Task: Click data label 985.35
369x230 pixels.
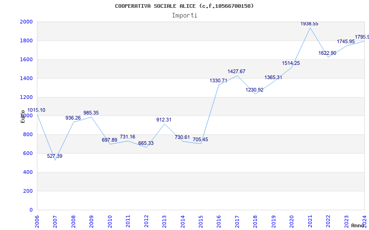Action: click(x=91, y=113)
